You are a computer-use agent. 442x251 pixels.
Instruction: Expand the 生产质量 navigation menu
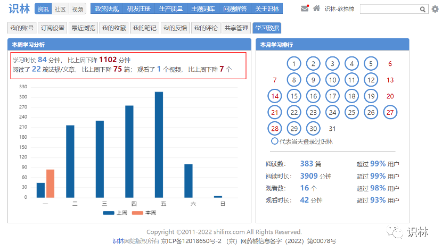point(171,9)
